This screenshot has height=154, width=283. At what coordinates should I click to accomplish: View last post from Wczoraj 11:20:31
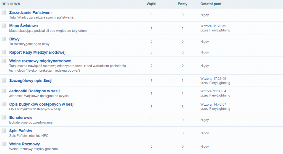pyautogui.click(x=213, y=26)
